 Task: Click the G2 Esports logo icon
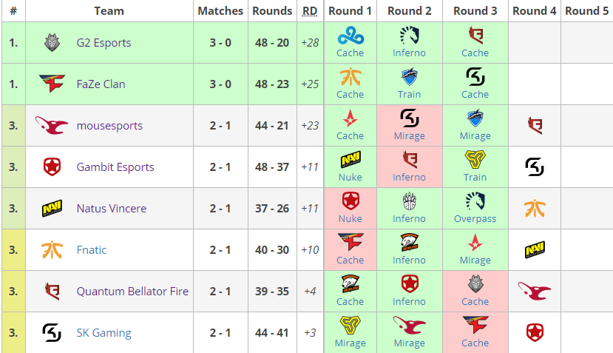(x=52, y=43)
